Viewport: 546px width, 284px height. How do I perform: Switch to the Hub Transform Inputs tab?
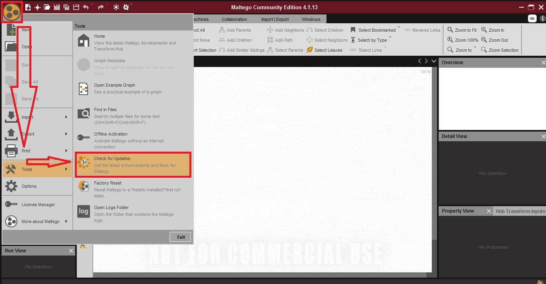click(x=520, y=211)
